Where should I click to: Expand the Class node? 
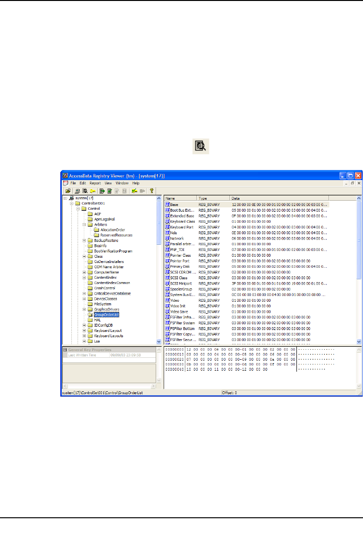[x=84, y=256]
